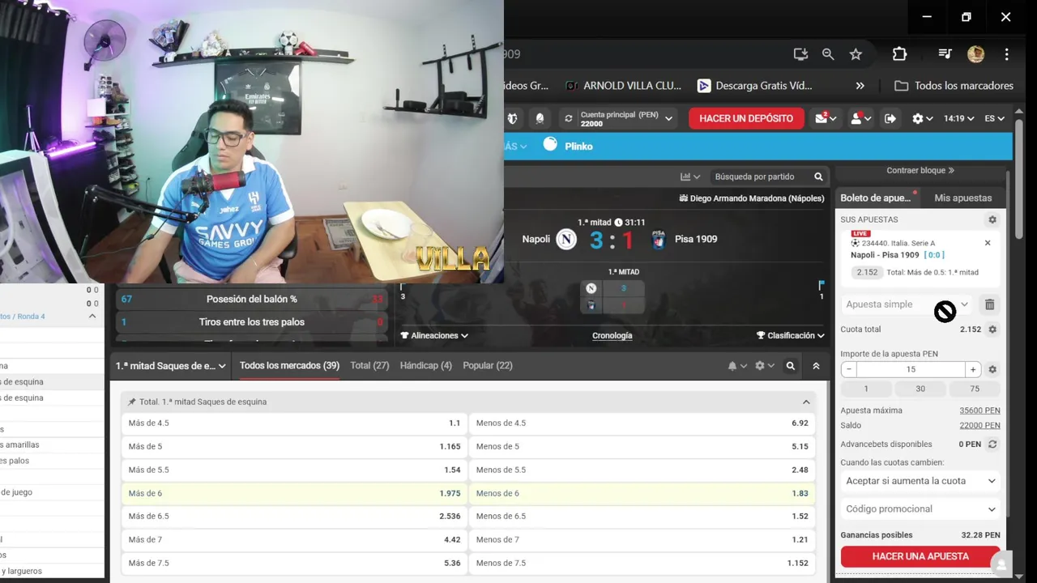Open the ES language dropdown
The width and height of the screenshot is (1037, 583).
click(x=994, y=118)
